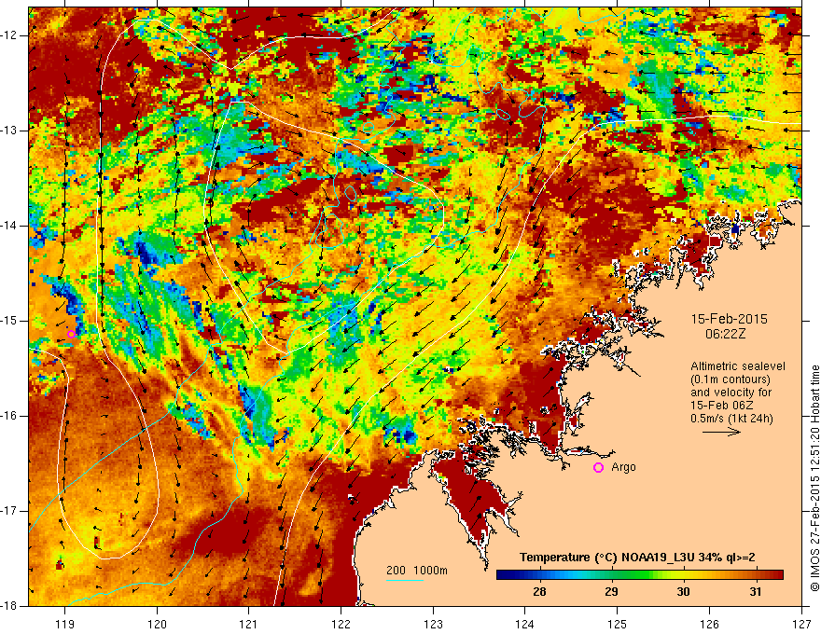Screen dimensions: 821x634
Task: Click the latitude label -13
Action: coord(10,131)
